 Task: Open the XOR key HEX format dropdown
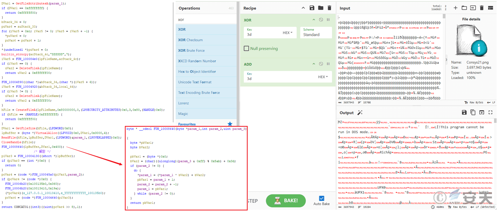click(x=287, y=33)
